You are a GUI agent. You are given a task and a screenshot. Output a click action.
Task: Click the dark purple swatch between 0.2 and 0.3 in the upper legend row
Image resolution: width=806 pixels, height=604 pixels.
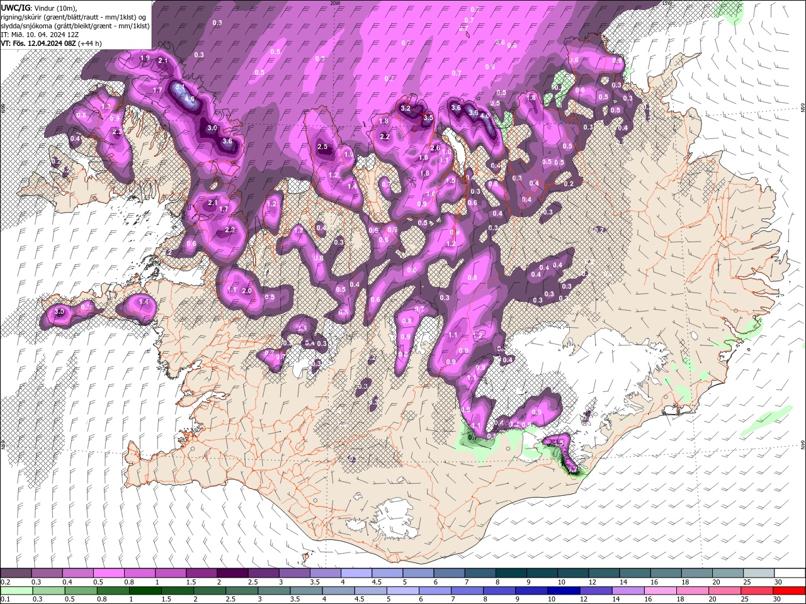pos(16,573)
